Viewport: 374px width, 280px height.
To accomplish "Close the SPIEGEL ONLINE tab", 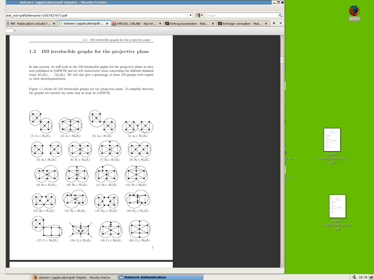I will (159, 24).
